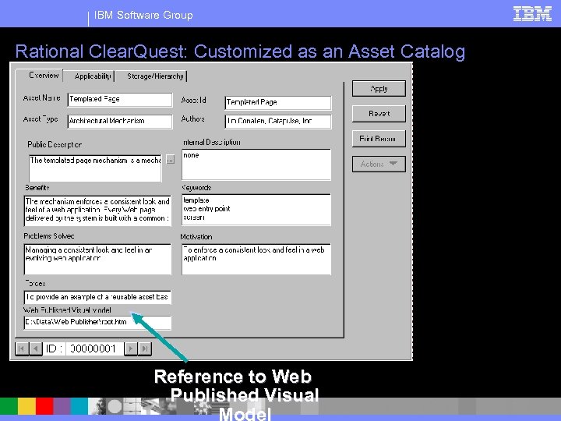The height and width of the screenshot is (421, 561).
Task: Click the Print Record button
Action: coord(379,139)
